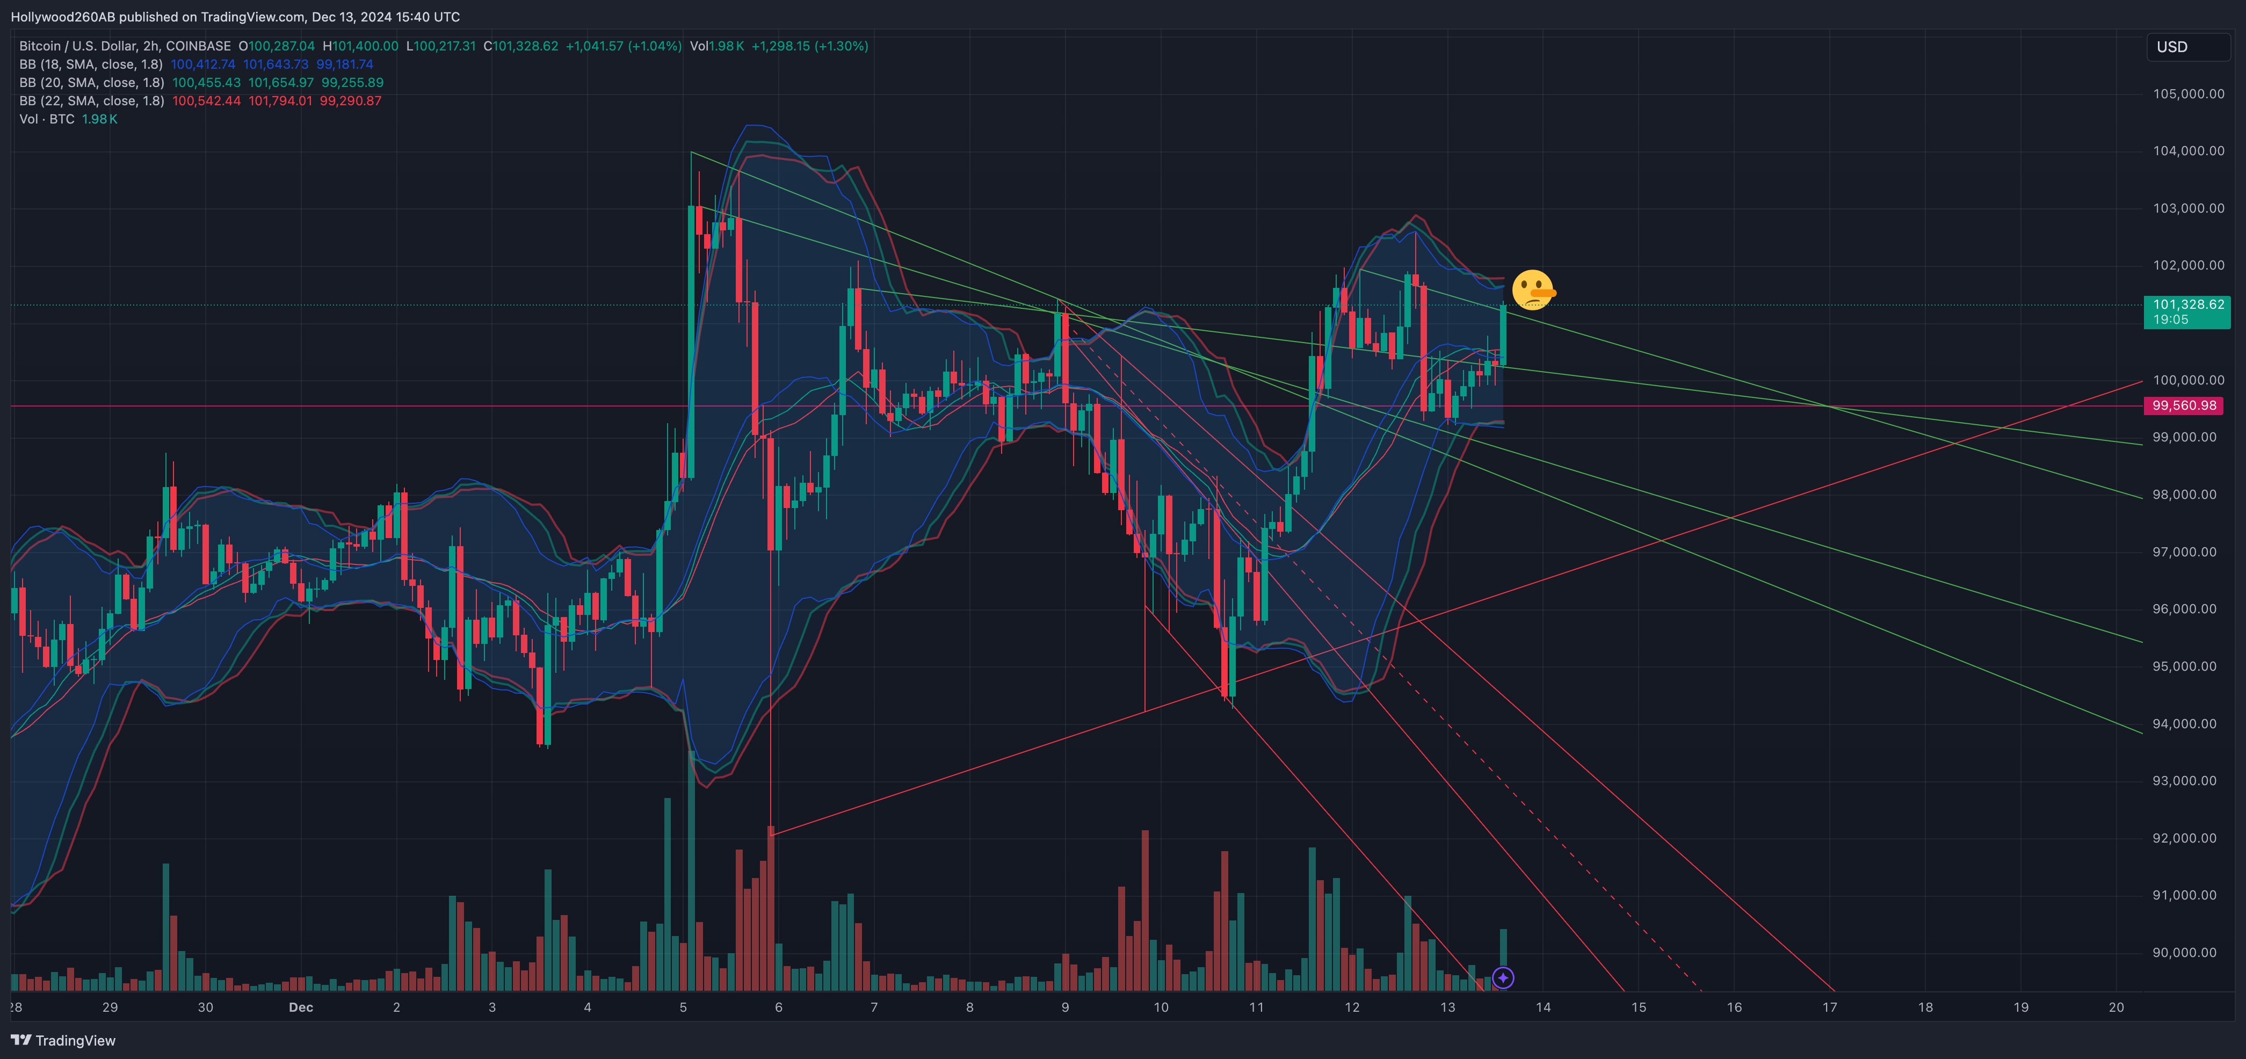Select the Bitcoin / U.S. Dollar symbol title
Screen dimensions: 2246x1059
pyautogui.click(x=125, y=46)
